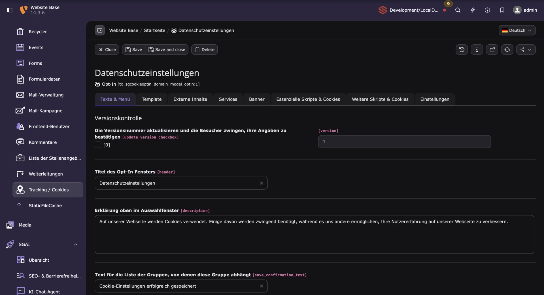The height and width of the screenshot is (295, 544).
Task: Collapse the SGAI module group
Action: (x=76, y=244)
